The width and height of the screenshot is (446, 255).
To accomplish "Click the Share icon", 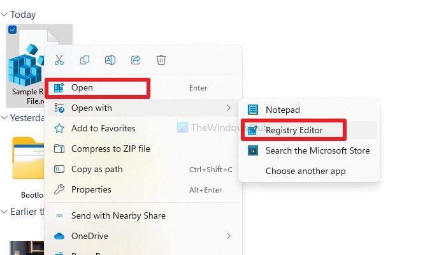I will pyautogui.click(x=136, y=60).
